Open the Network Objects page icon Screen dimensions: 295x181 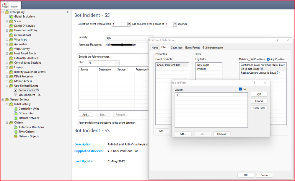(x=16, y=137)
